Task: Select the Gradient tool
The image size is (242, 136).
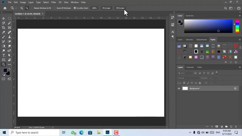Action: coord(3,46)
